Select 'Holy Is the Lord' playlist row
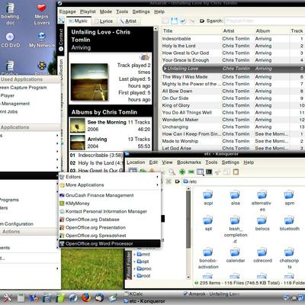 (x=233, y=46)
